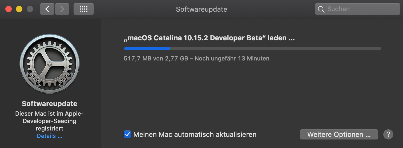The width and height of the screenshot is (403, 148).
Task: Open help with the question mark button
Action: pos(388,134)
